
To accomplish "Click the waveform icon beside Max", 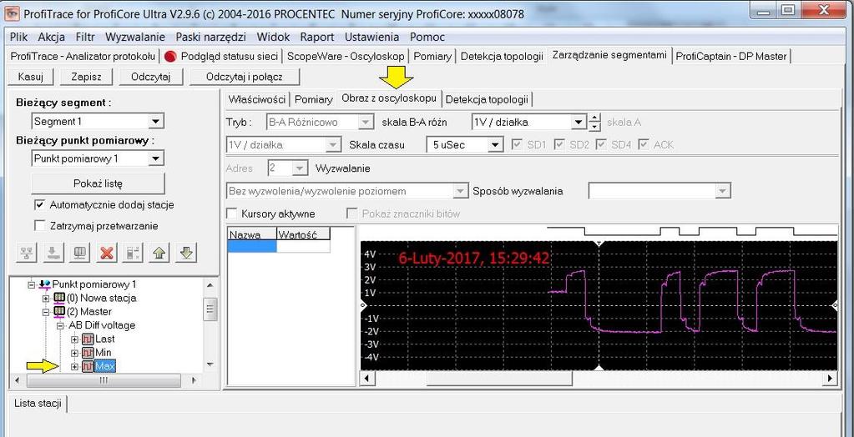I will tap(87, 366).
